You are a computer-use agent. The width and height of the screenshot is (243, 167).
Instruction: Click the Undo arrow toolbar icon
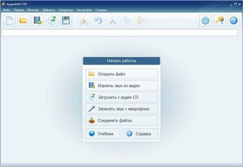click(98, 21)
